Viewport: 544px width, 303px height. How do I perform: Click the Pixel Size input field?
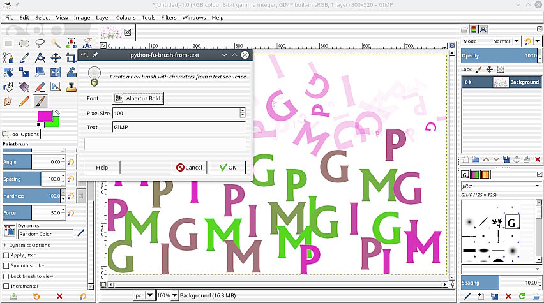pos(176,113)
